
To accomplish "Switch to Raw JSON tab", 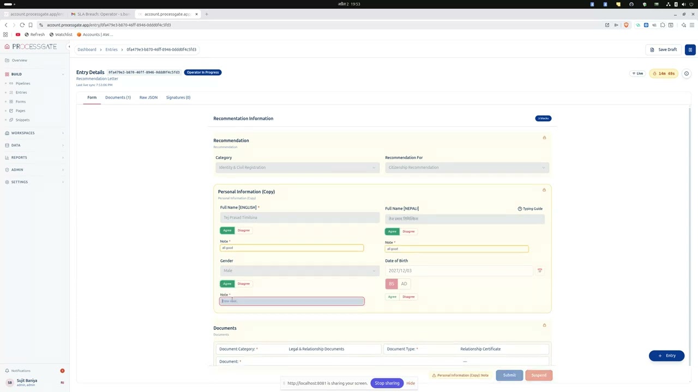I will [x=148, y=97].
